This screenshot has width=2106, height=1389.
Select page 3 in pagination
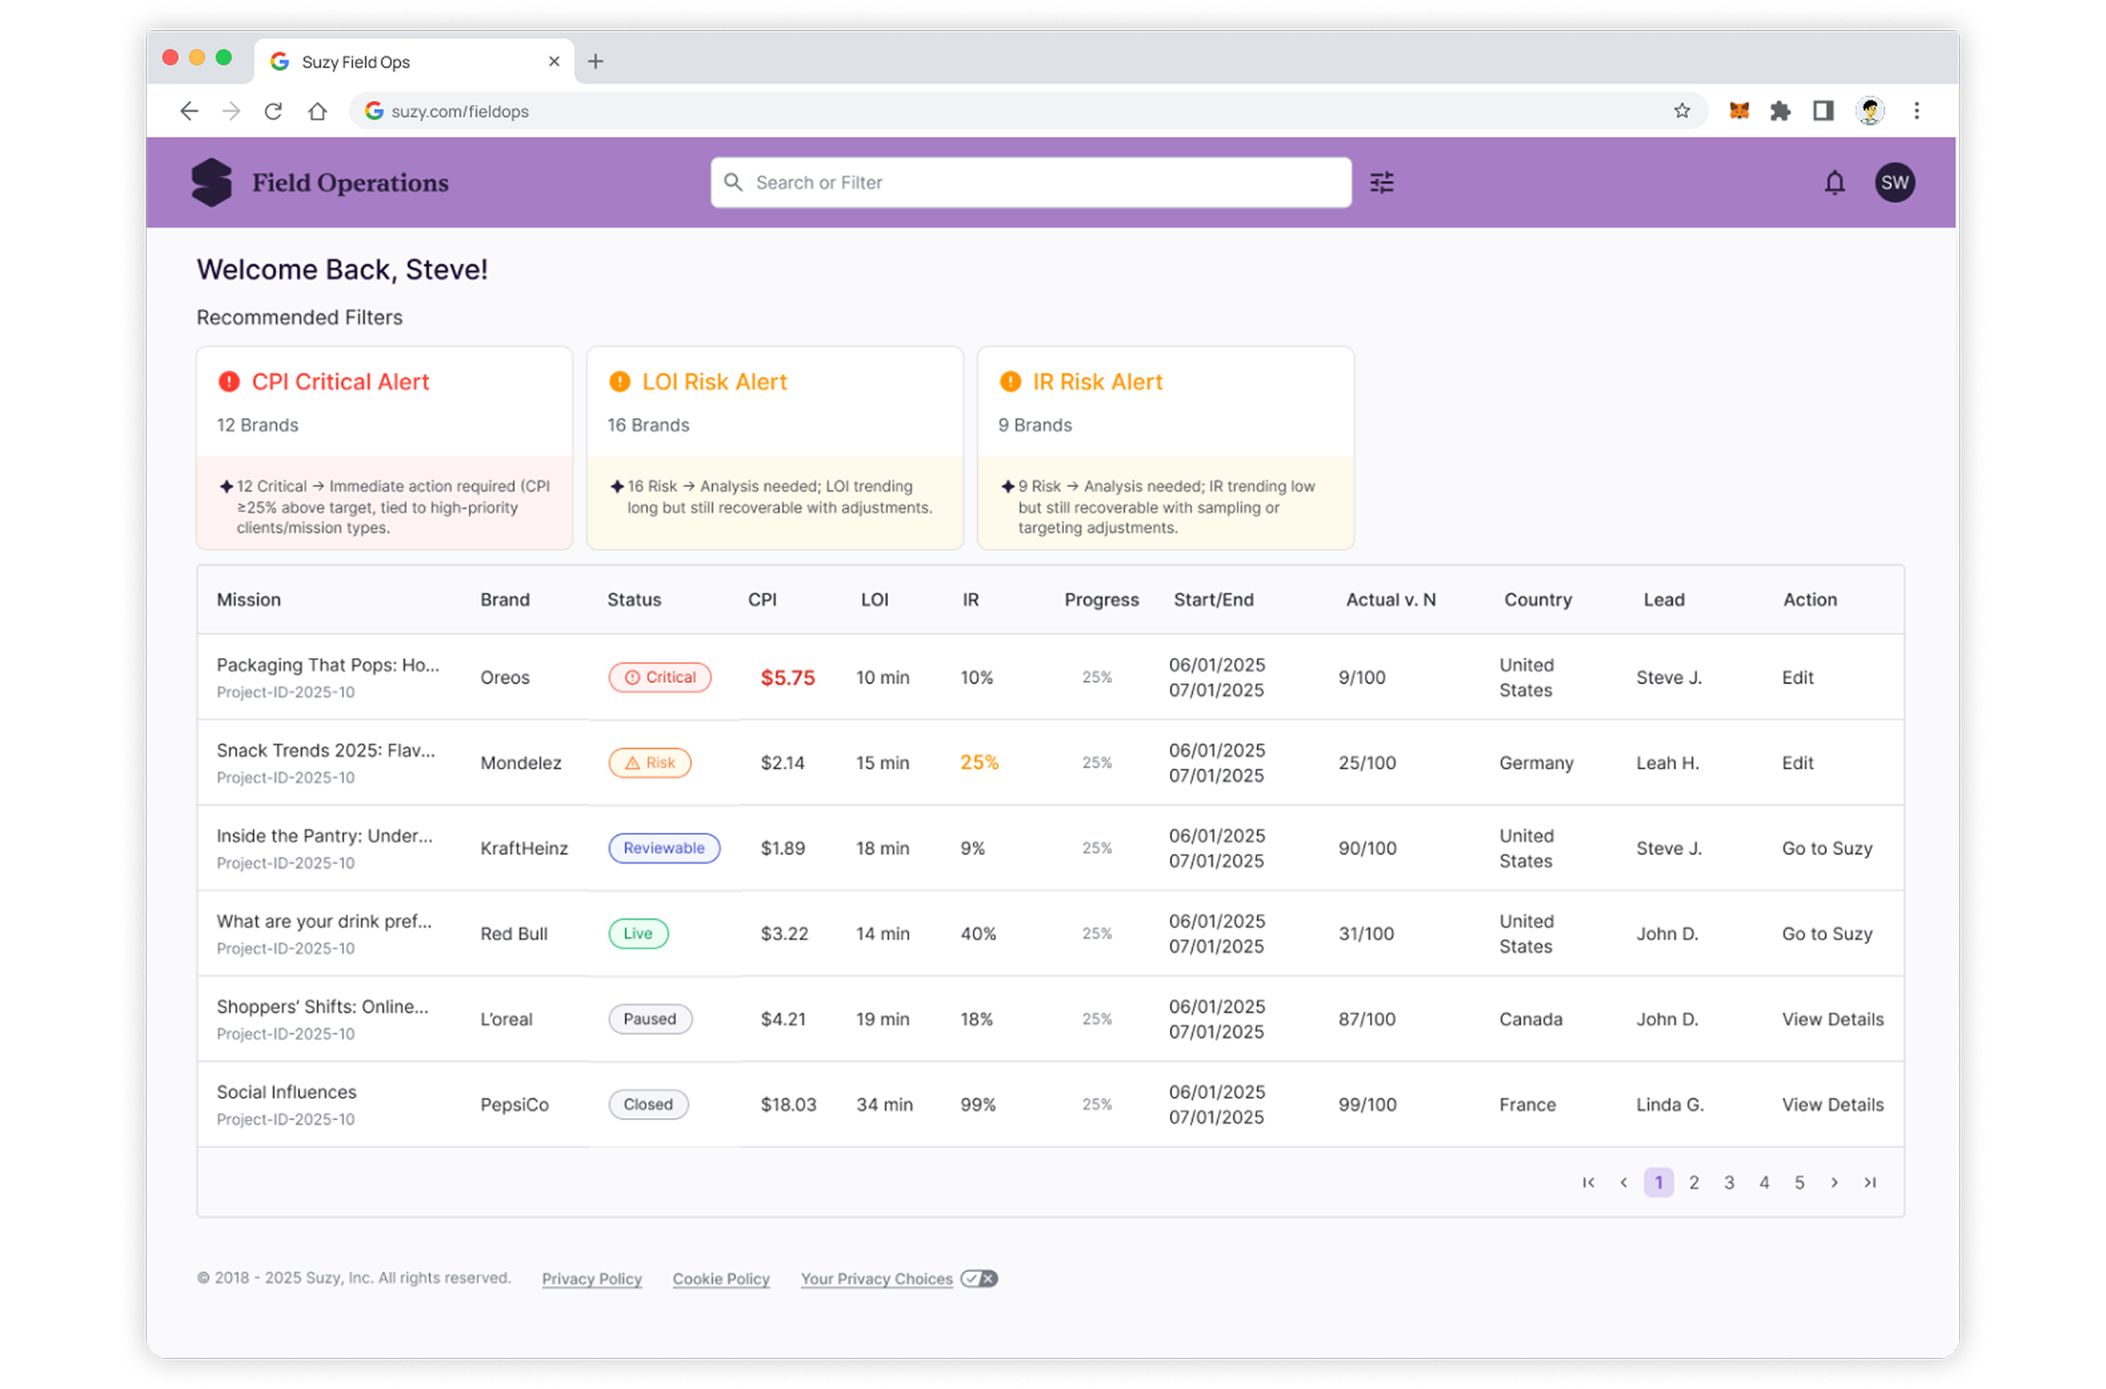click(x=1728, y=1183)
